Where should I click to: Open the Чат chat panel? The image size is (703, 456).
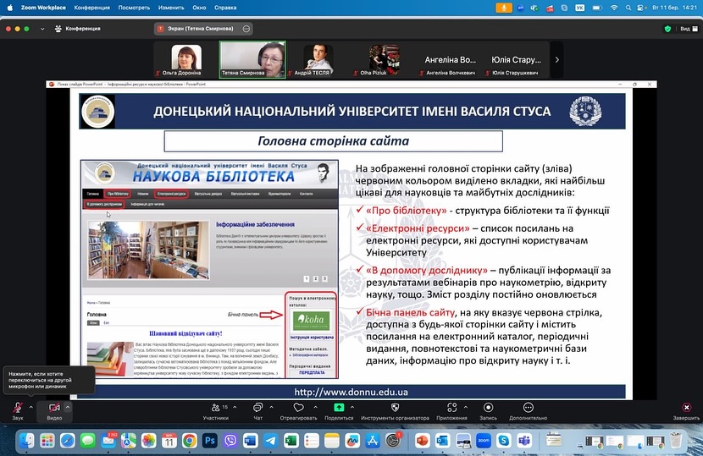tap(257, 410)
